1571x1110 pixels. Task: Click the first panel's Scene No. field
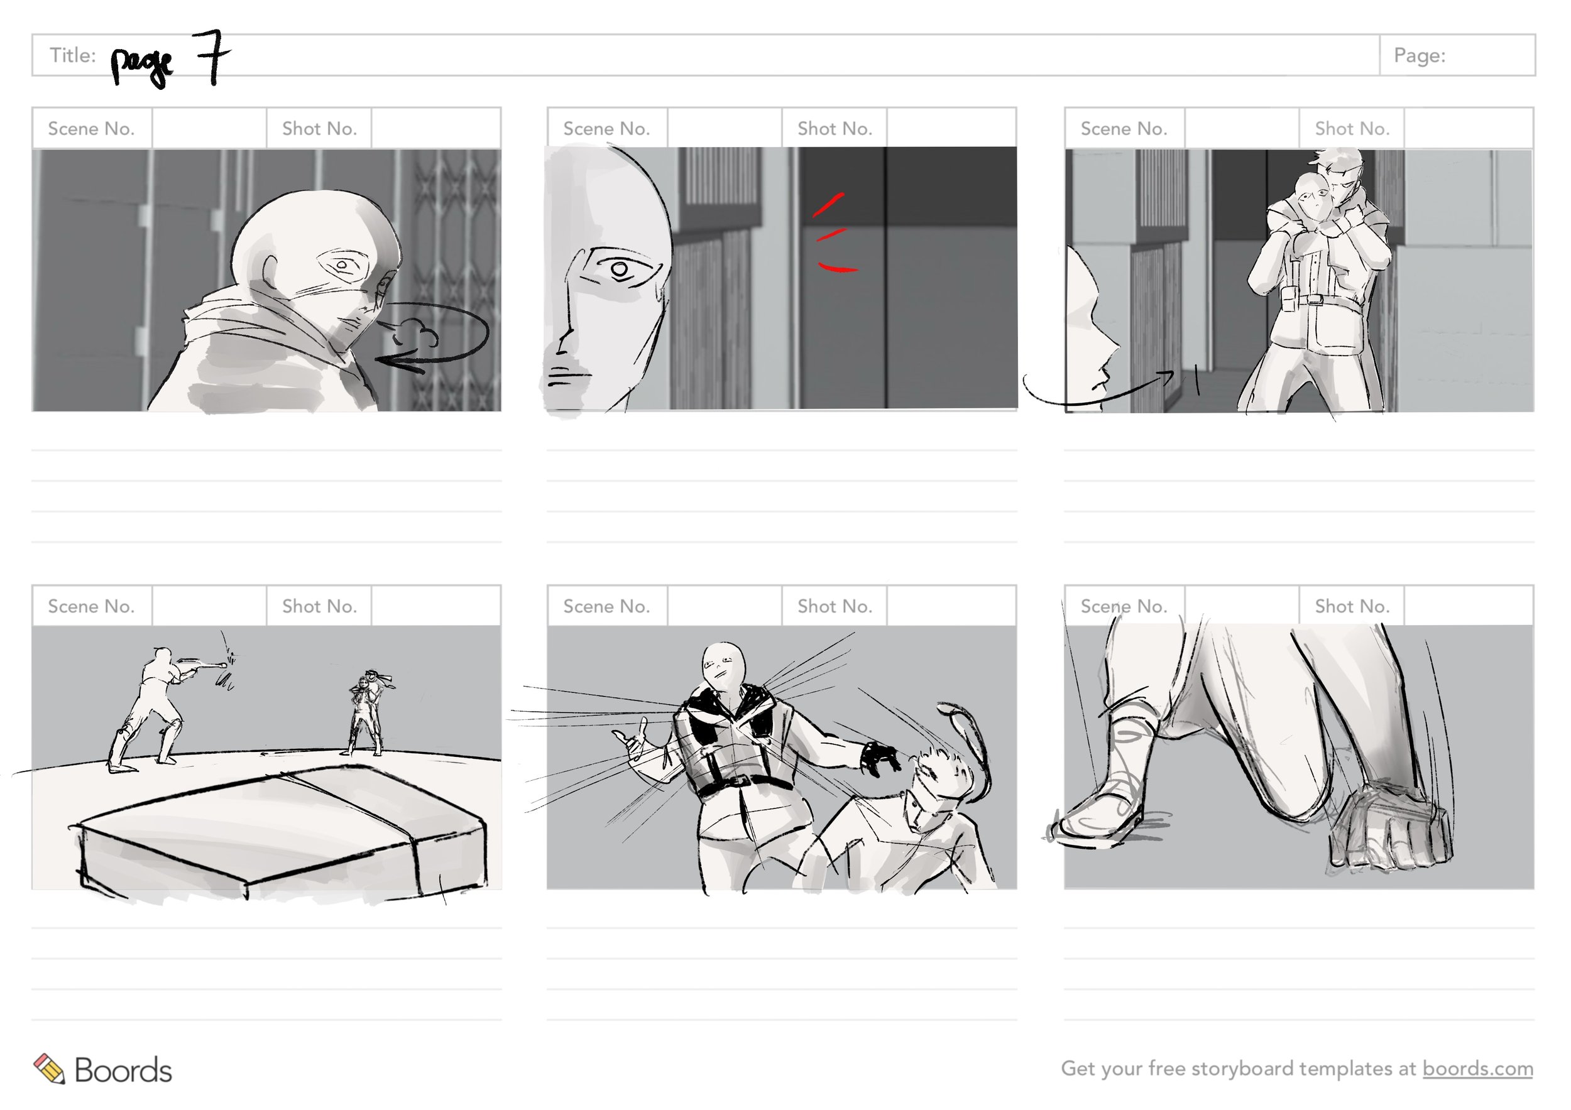pyautogui.click(x=209, y=128)
